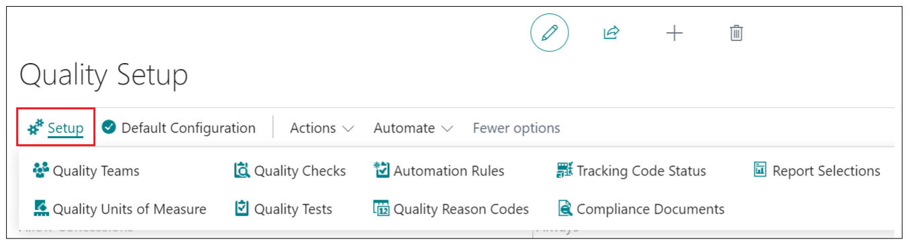Viewport: 910px width, 246px height.
Task: Click the plus new record icon
Action: pyautogui.click(x=674, y=33)
